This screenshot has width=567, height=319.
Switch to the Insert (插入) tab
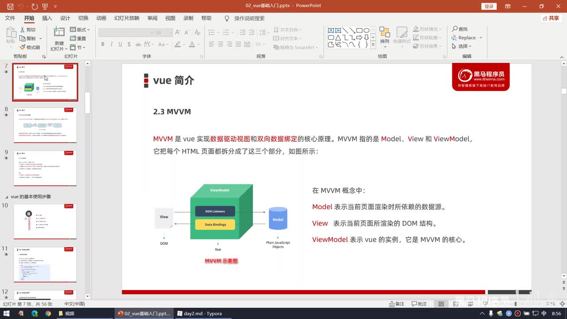coord(47,18)
